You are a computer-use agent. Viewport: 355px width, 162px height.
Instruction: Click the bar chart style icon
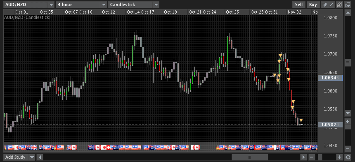(x=325, y=5)
